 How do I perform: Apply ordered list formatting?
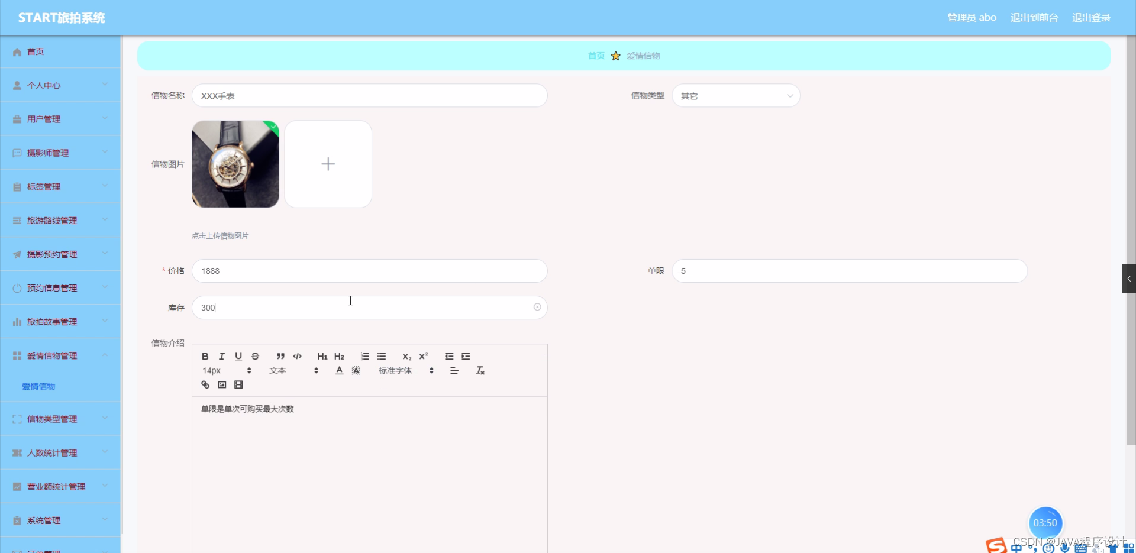(x=364, y=356)
